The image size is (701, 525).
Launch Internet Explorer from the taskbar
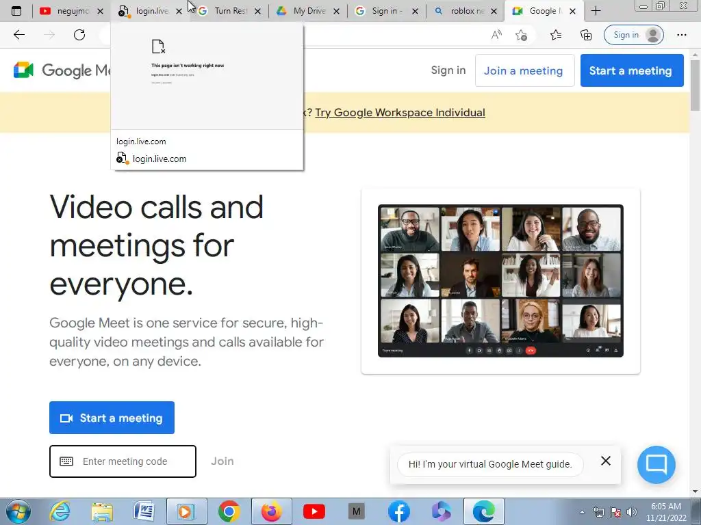click(x=60, y=511)
